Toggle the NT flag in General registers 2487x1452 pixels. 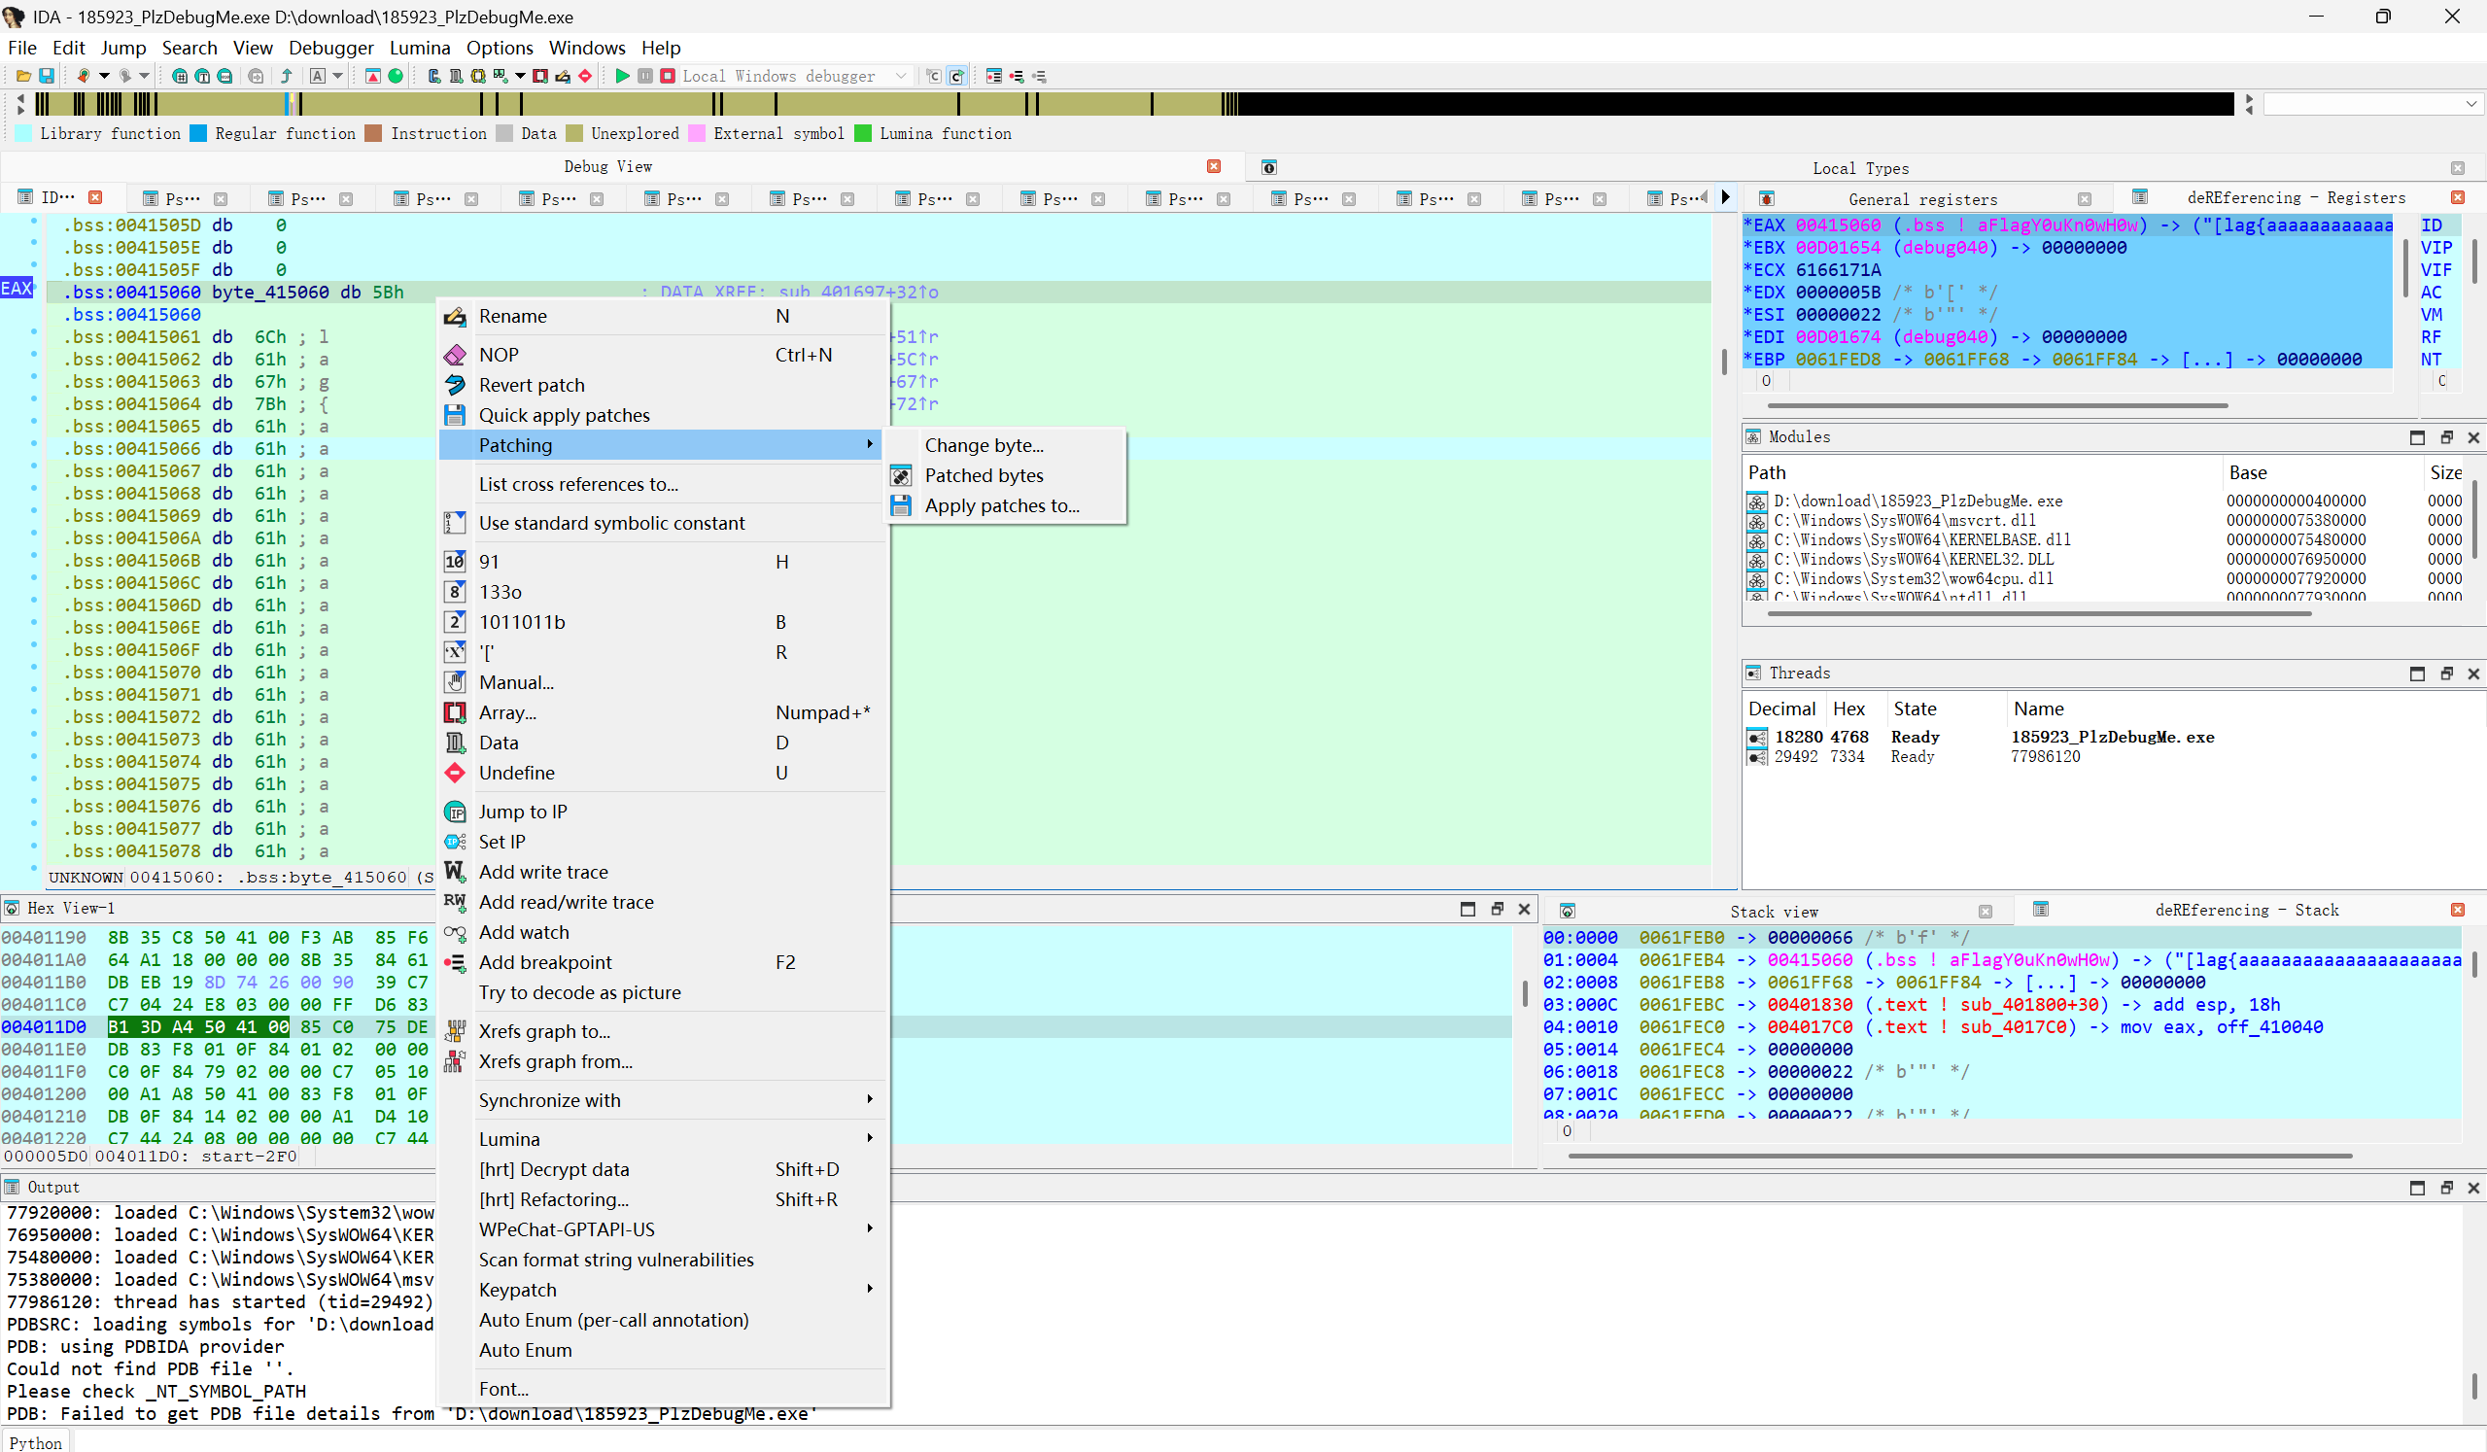pos(2434,359)
